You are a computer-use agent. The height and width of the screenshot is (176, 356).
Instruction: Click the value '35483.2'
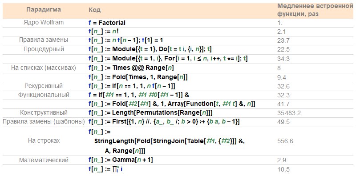click(x=289, y=113)
